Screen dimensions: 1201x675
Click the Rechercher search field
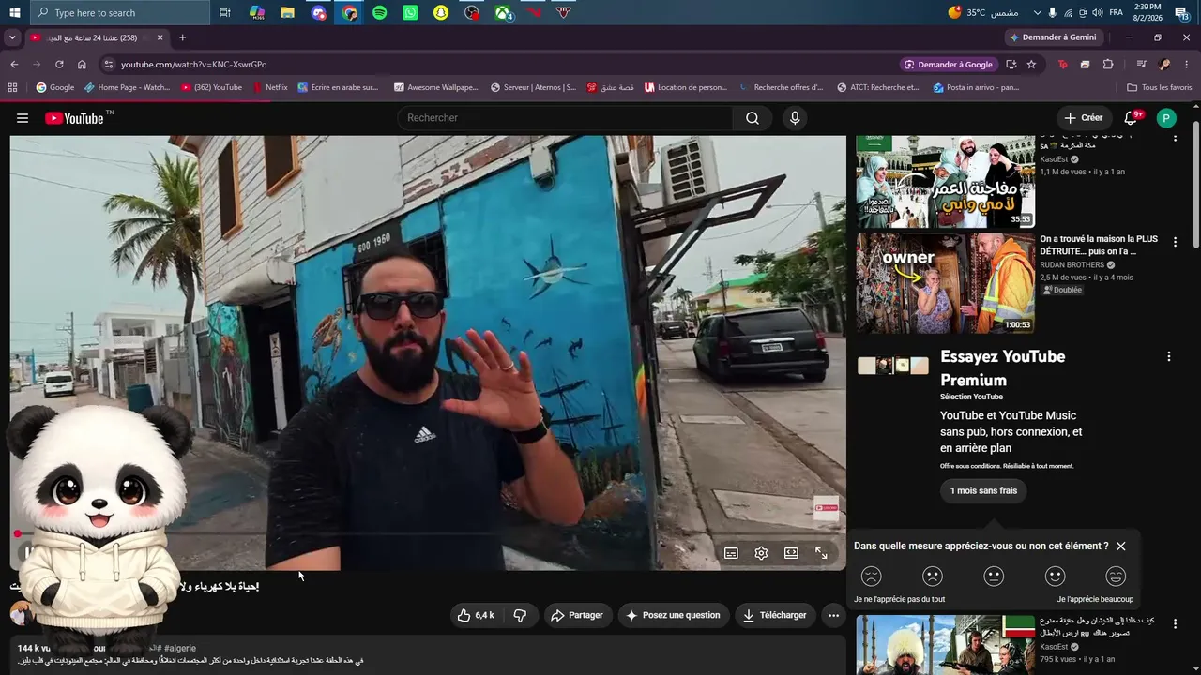tap(565, 118)
